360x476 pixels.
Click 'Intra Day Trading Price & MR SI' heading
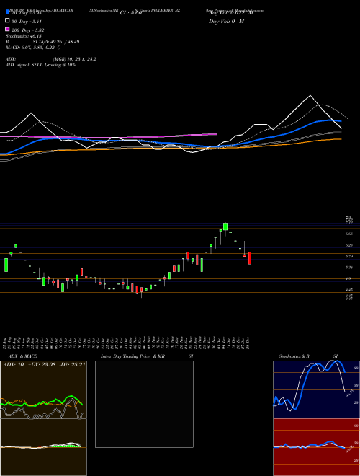147,356
